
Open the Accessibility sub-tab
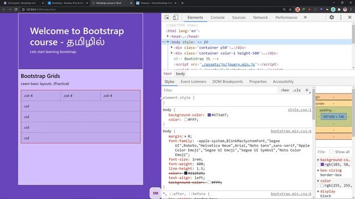pyautogui.click(x=283, y=81)
